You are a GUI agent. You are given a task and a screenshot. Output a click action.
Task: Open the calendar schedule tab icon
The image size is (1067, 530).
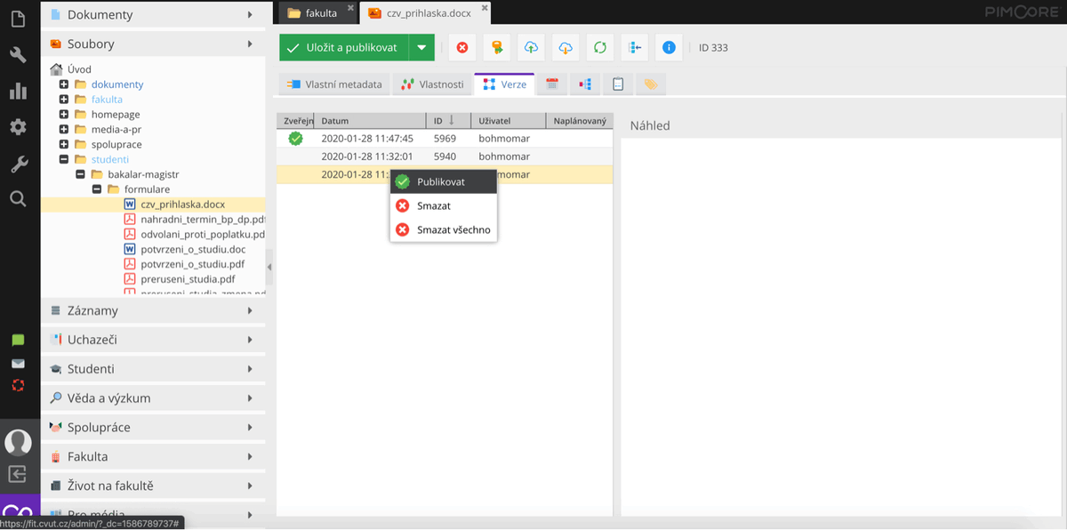(x=552, y=84)
